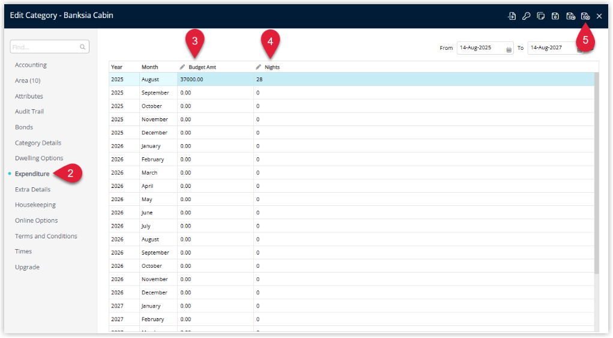The height and width of the screenshot is (338, 613).
Task: Select the January 2026 month cell
Action: point(159,146)
